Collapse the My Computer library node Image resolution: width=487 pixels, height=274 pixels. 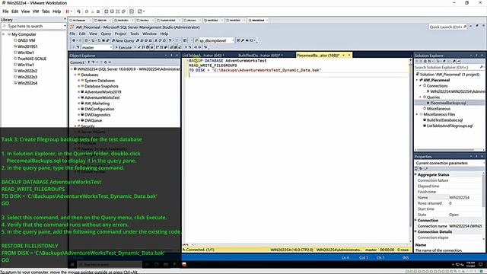[3, 34]
